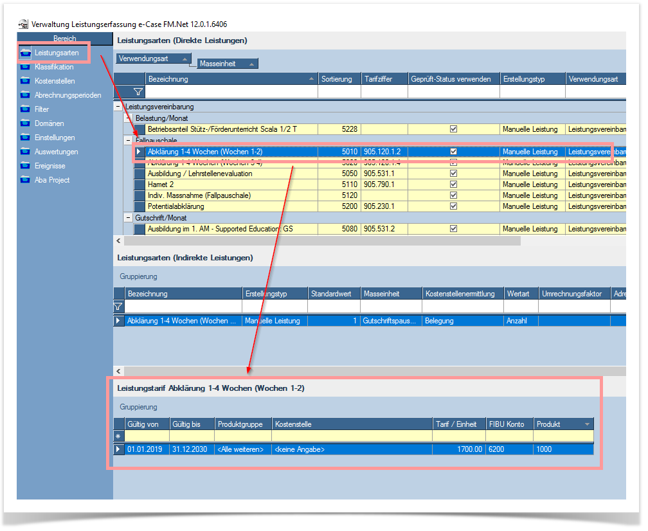Click horizontal scrollbar thumb of direct services grid

click(x=322, y=240)
